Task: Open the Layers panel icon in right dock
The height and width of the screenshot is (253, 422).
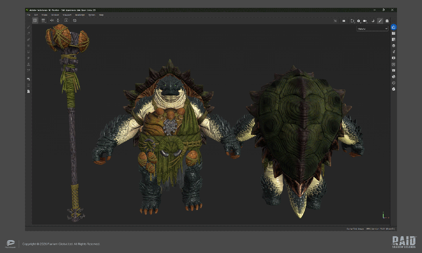Action: (393, 33)
